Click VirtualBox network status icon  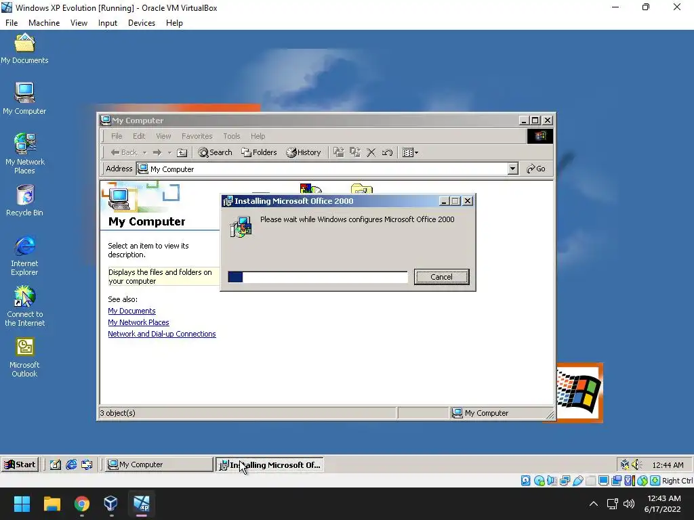click(565, 480)
